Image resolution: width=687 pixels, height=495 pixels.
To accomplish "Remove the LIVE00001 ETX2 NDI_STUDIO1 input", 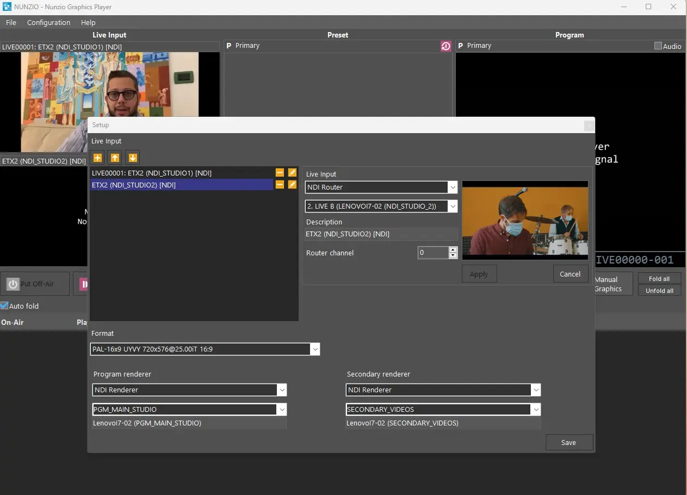I will point(280,173).
